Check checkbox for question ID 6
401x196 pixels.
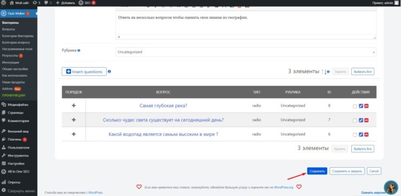pos(354,135)
